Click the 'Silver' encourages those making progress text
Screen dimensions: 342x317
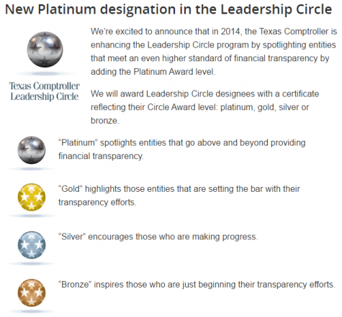158,236
